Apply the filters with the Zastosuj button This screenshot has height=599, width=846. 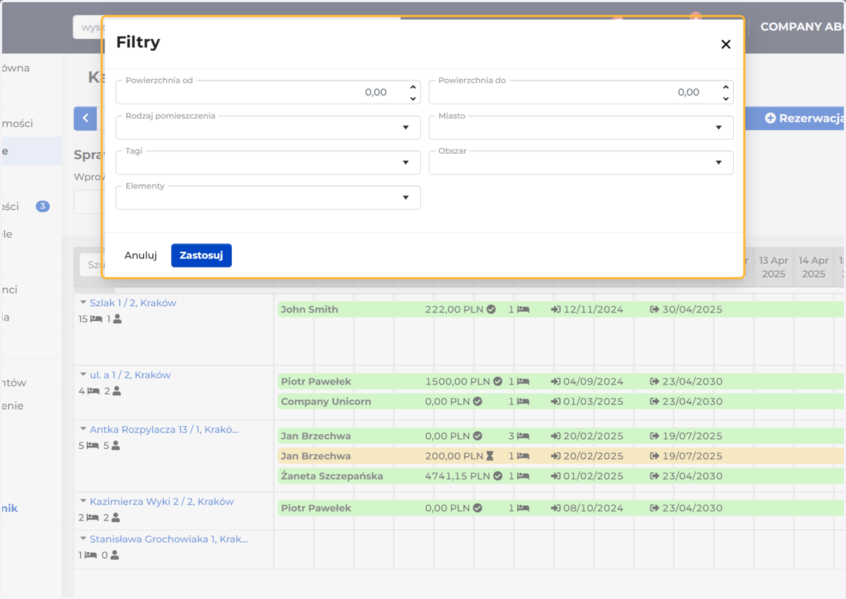[x=202, y=255]
